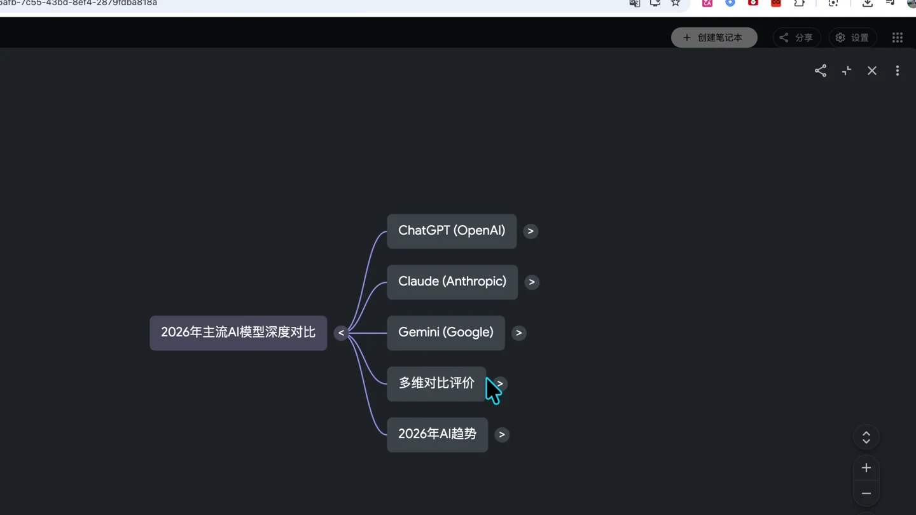Share the mind map via share icon
Image resolution: width=916 pixels, height=515 pixels.
click(821, 71)
